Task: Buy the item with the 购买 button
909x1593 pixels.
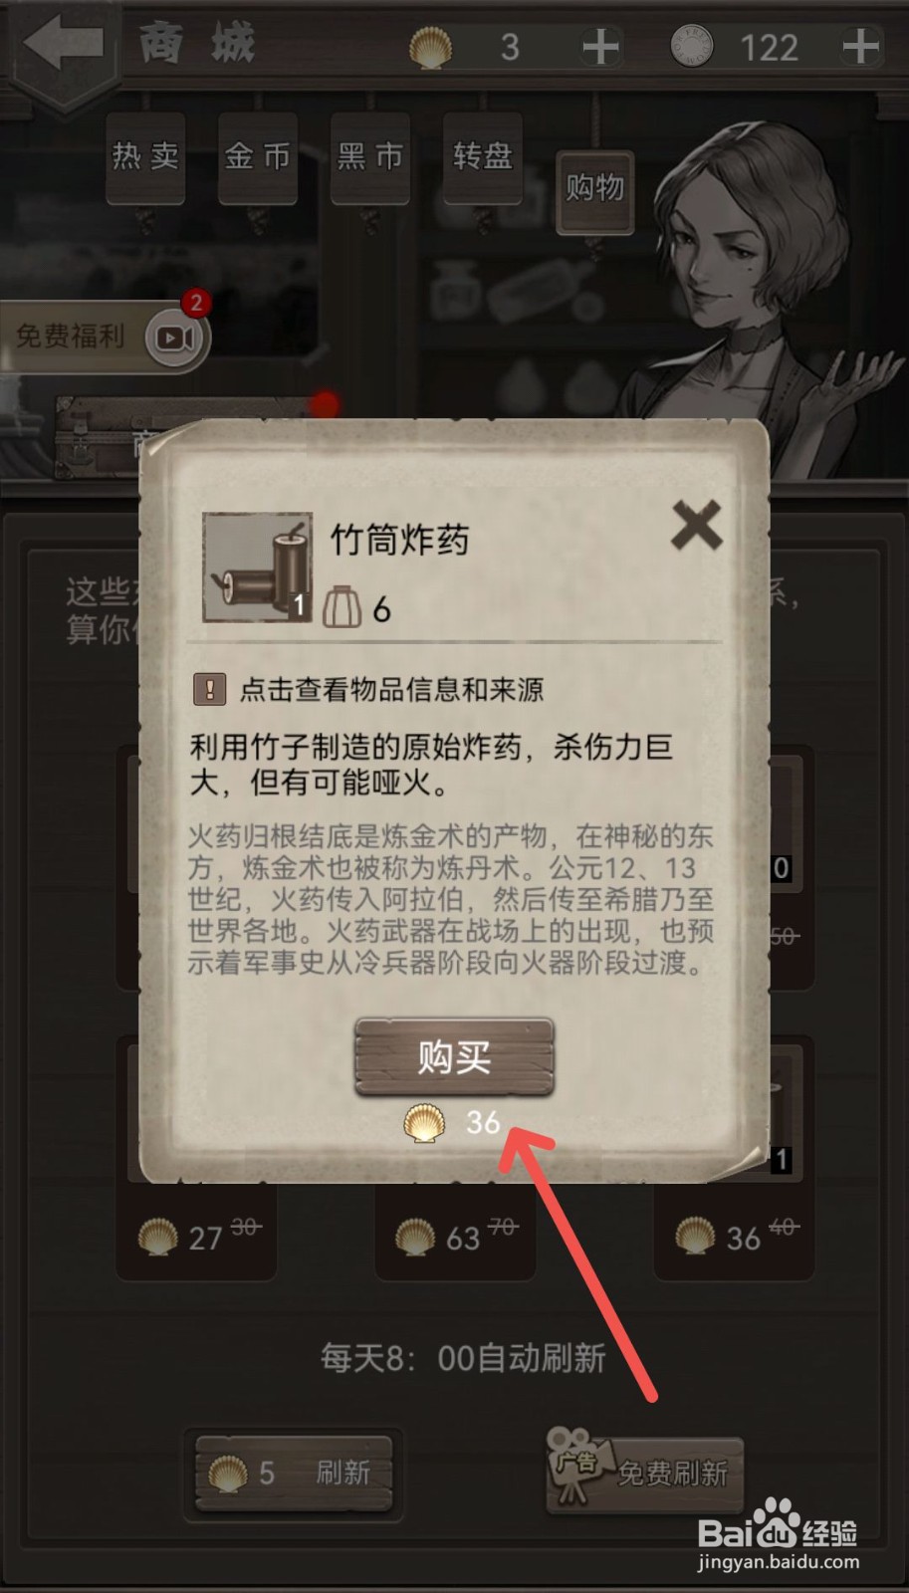Action: click(x=454, y=1056)
